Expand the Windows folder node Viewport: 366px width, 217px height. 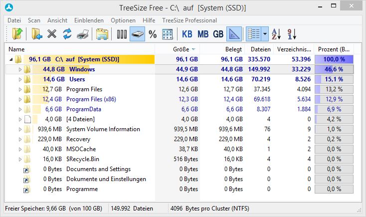click(20, 69)
